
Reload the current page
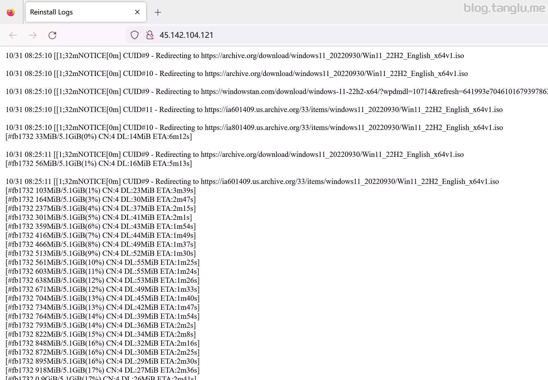pyautogui.click(x=52, y=35)
